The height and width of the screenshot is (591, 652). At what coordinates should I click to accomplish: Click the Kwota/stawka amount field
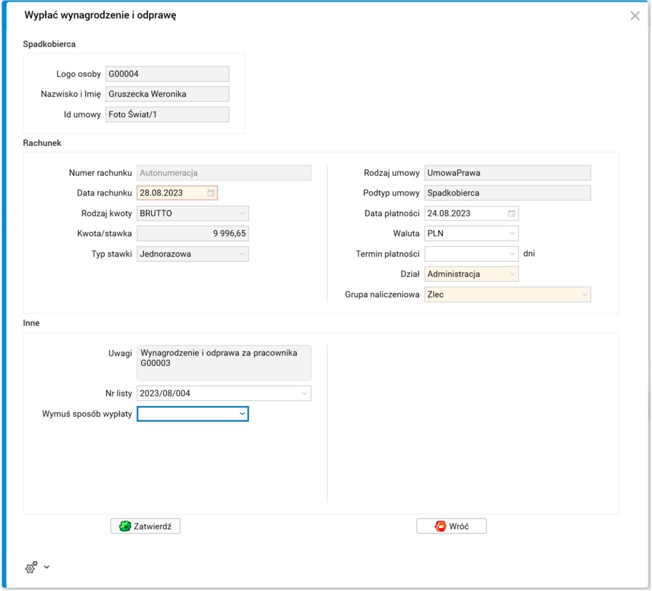(193, 234)
